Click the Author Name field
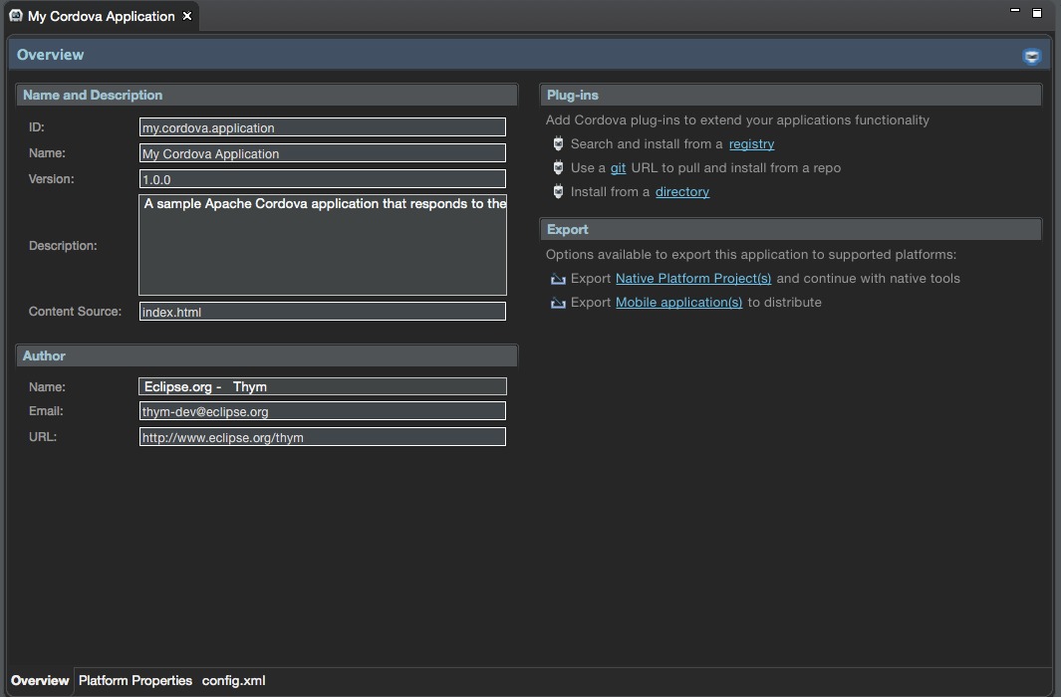This screenshot has width=1061, height=697. tap(322, 386)
